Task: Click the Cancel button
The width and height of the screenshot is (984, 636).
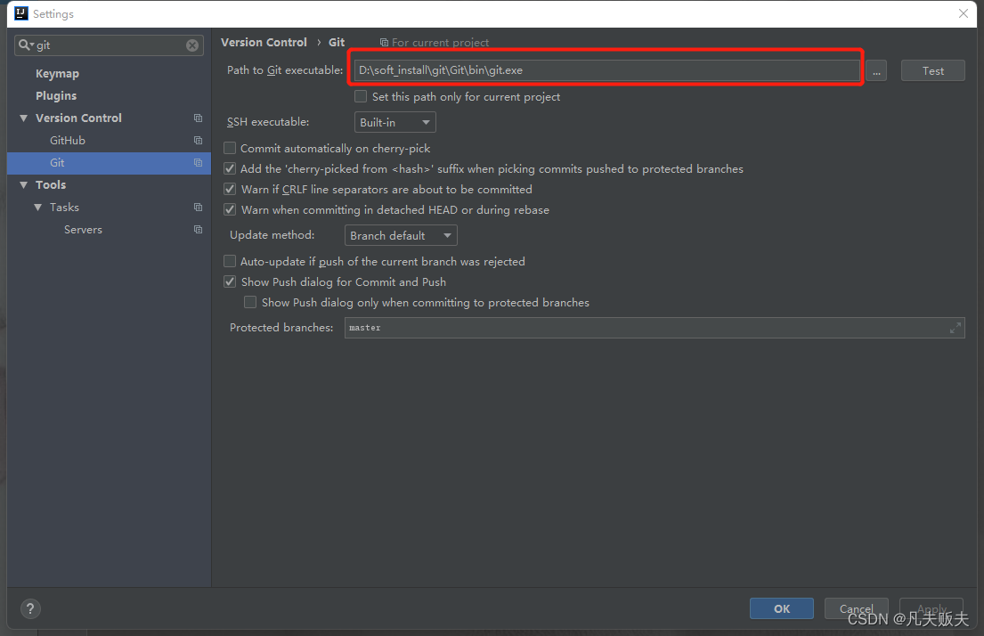Action: pos(856,608)
